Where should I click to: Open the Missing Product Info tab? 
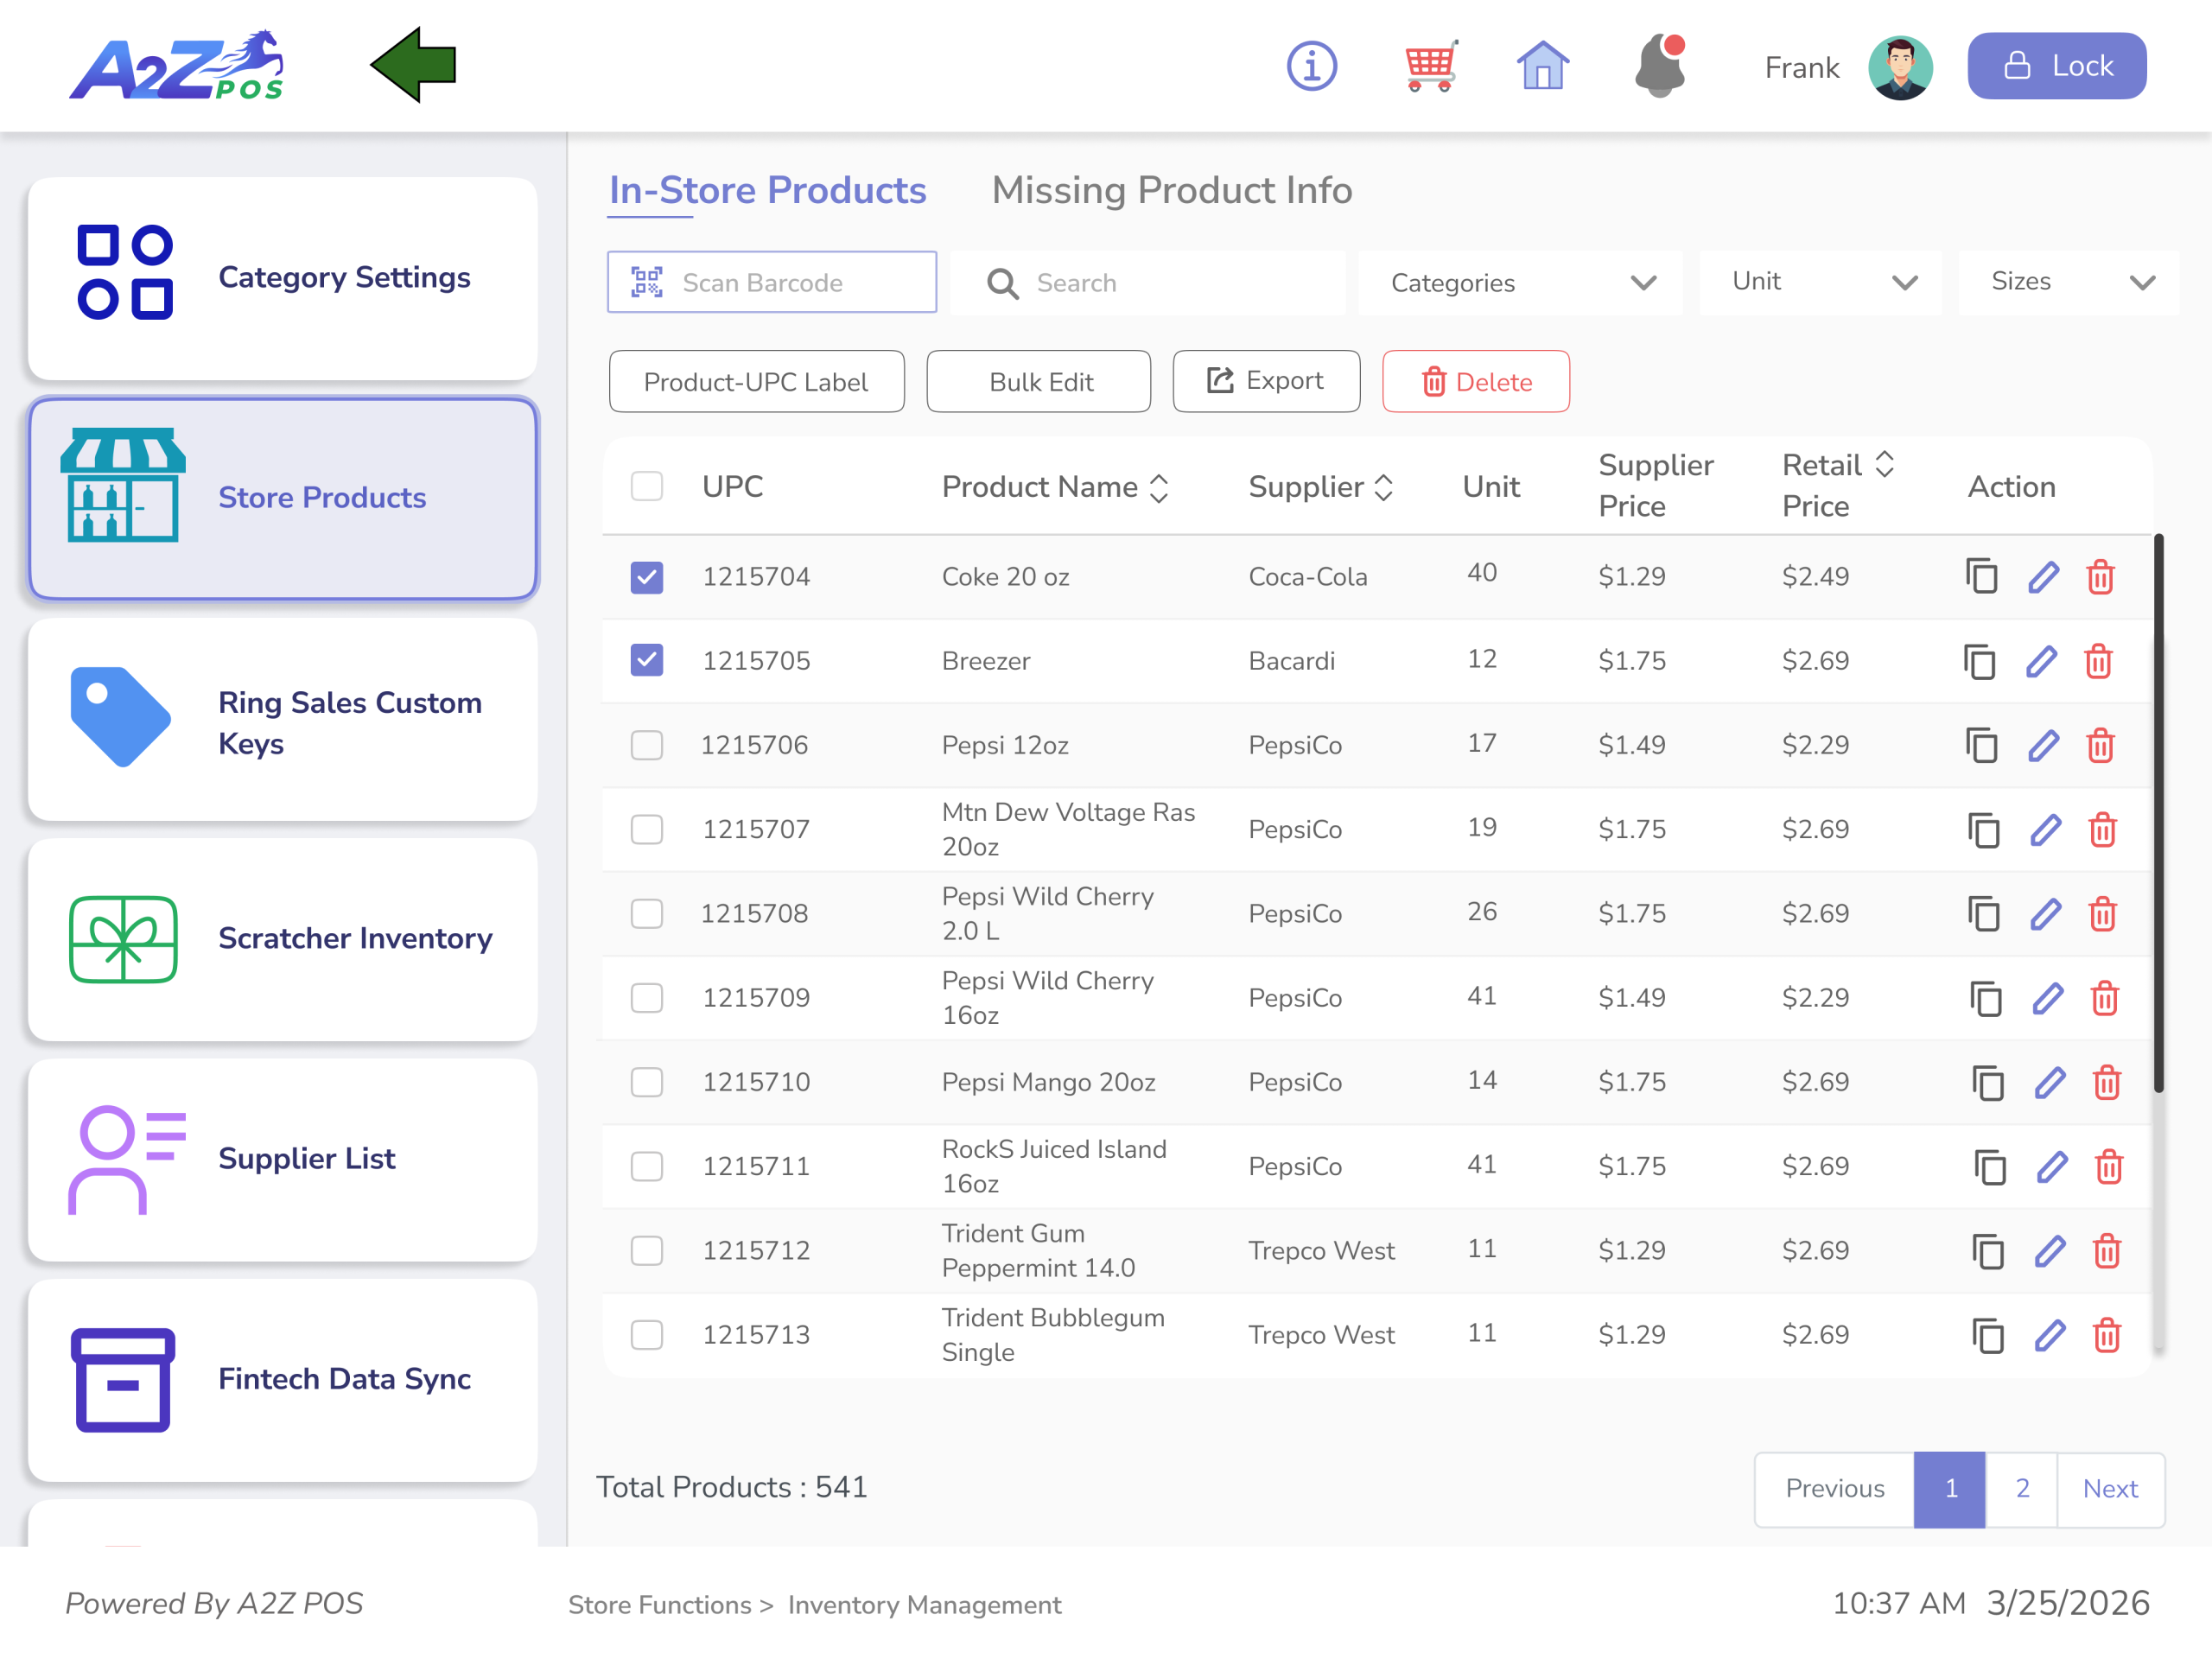point(1172,190)
